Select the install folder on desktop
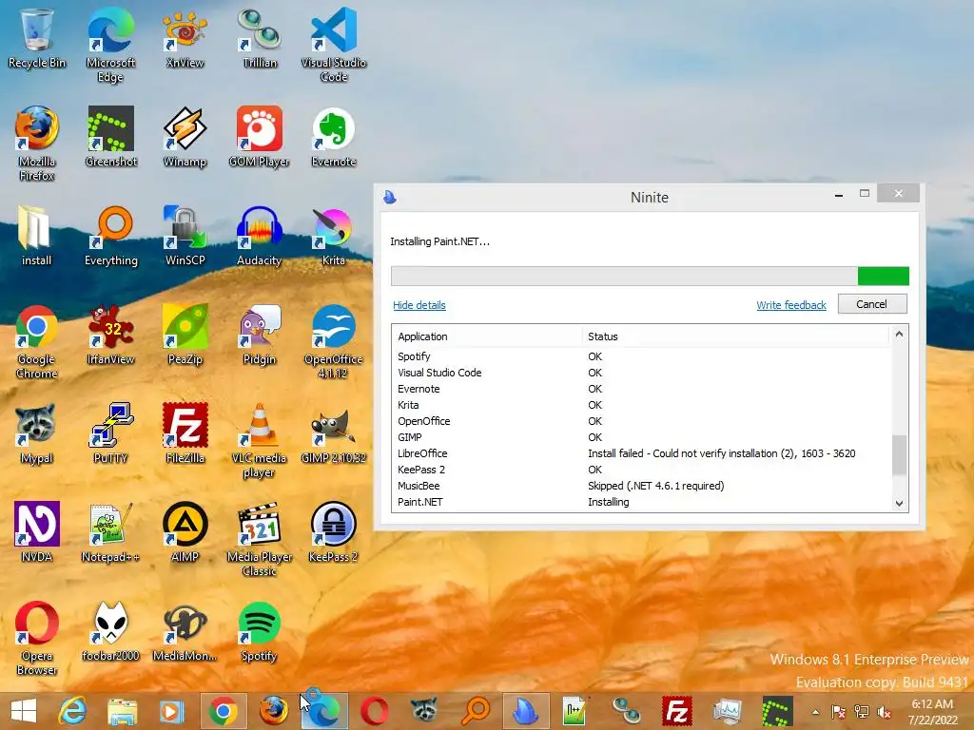974x730 pixels. tap(37, 236)
